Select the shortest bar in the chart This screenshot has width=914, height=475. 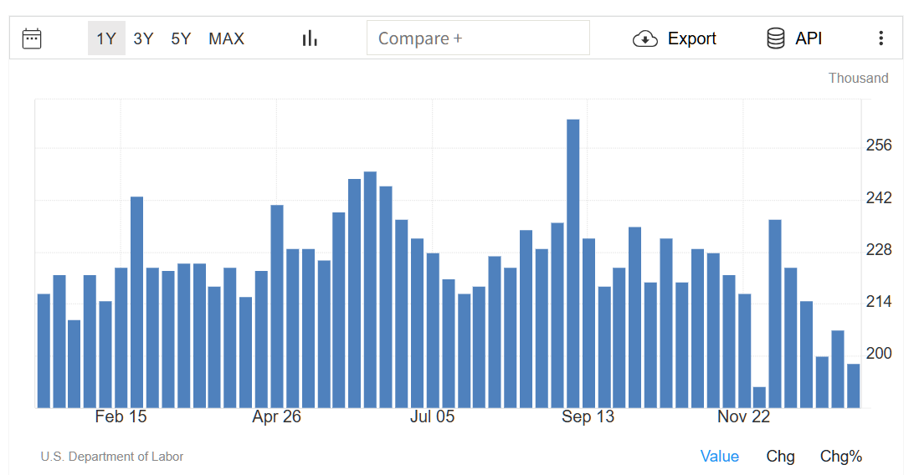tap(759, 397)
